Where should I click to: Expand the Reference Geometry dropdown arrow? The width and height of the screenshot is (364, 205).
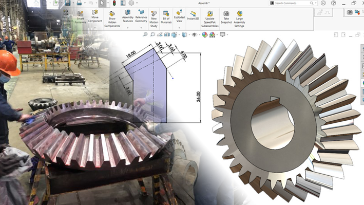pos(141,28)
